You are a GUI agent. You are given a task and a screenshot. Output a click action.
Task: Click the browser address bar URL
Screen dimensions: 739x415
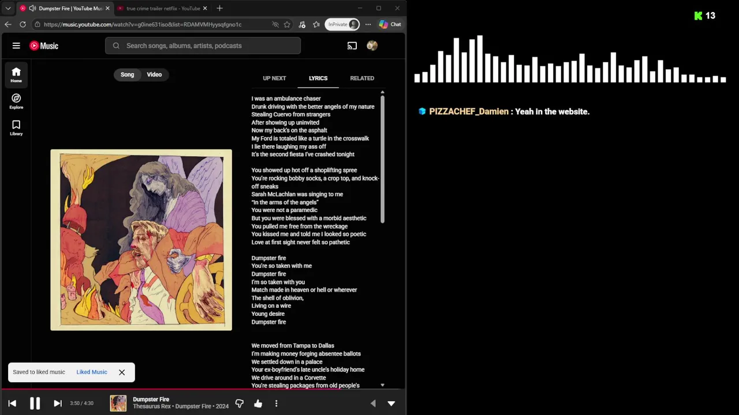[142, 24]
